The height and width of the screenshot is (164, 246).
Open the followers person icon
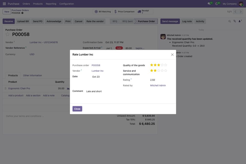(240, 21)
